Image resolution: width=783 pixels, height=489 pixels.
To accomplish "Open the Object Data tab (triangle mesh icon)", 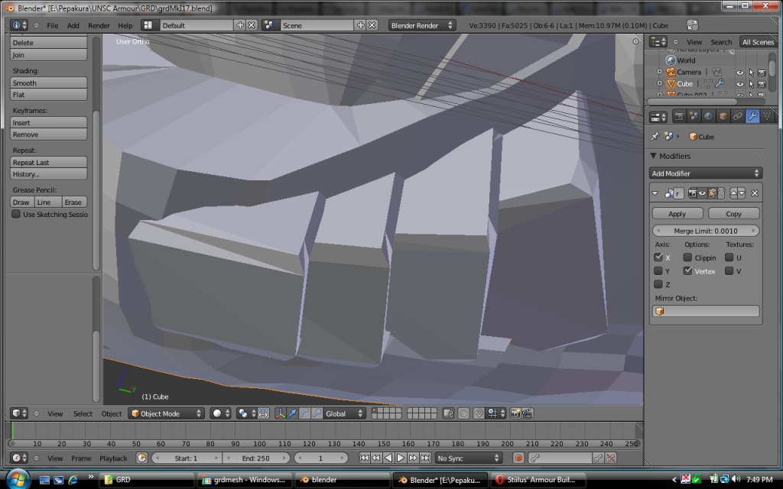I will tap(766, 117).
